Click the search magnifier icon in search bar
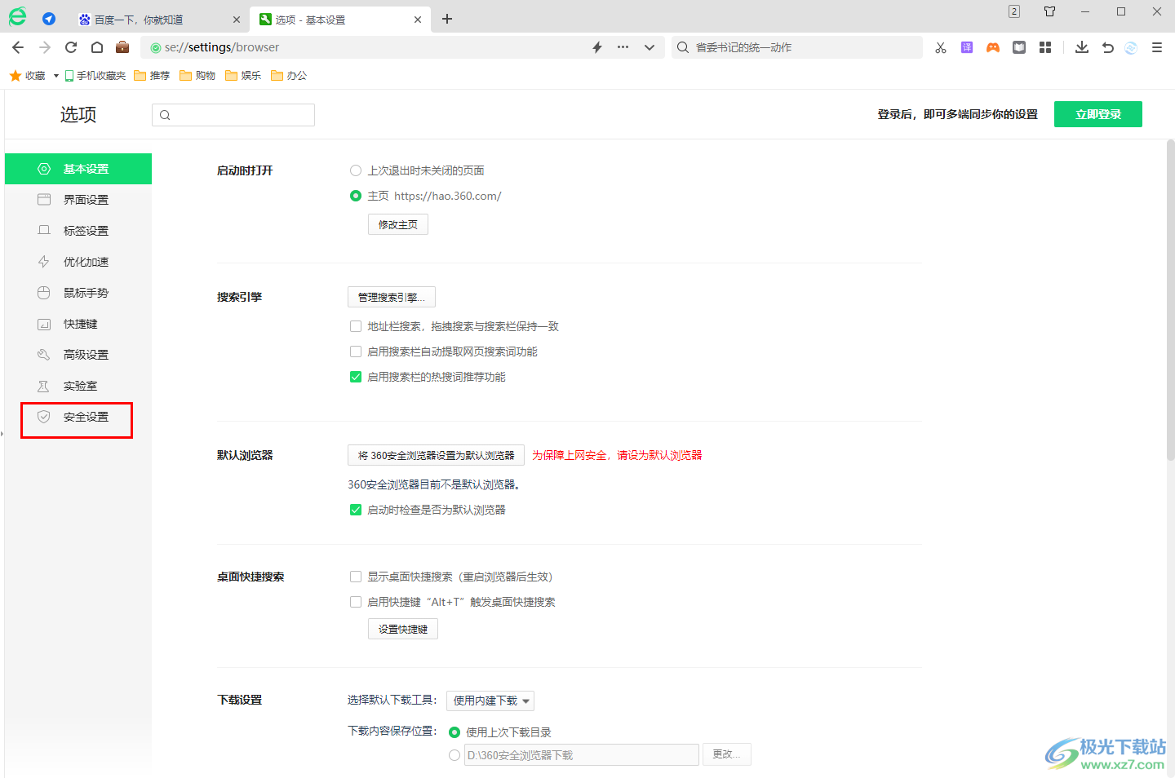This screenshot has width=1175, height=778. click(683, 47)
